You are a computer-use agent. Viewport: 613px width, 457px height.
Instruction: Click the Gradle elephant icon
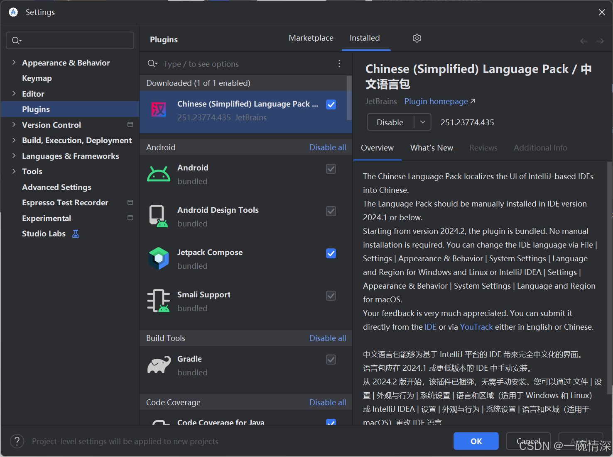(159, 365)
